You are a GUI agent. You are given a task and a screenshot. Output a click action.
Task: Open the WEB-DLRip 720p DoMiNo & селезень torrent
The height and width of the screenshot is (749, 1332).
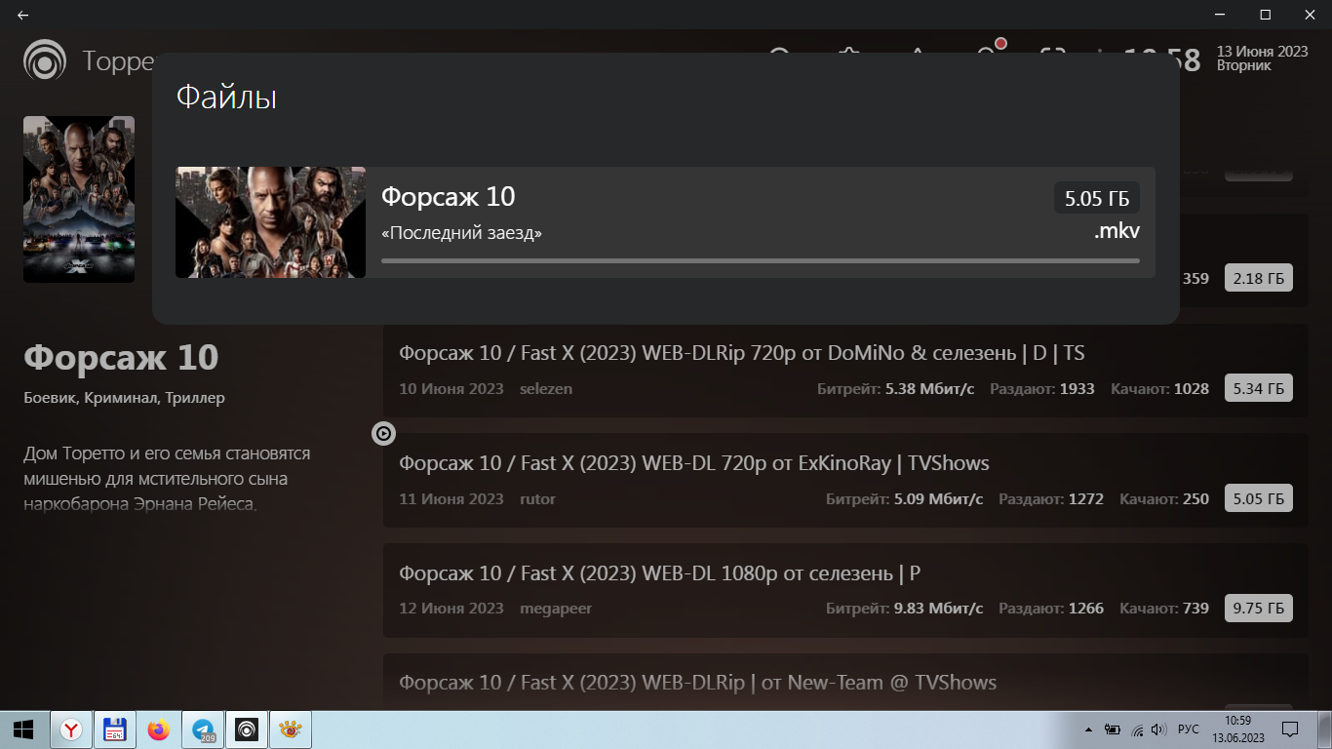[845, 371]
